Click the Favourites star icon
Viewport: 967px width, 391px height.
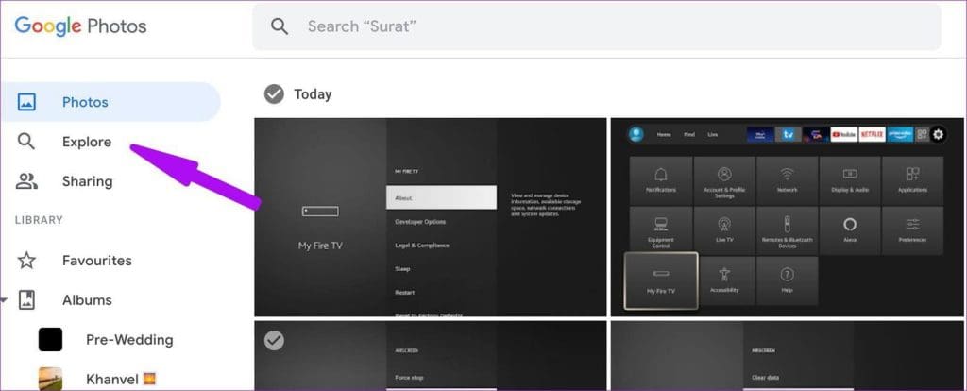(x=26, y=261)
